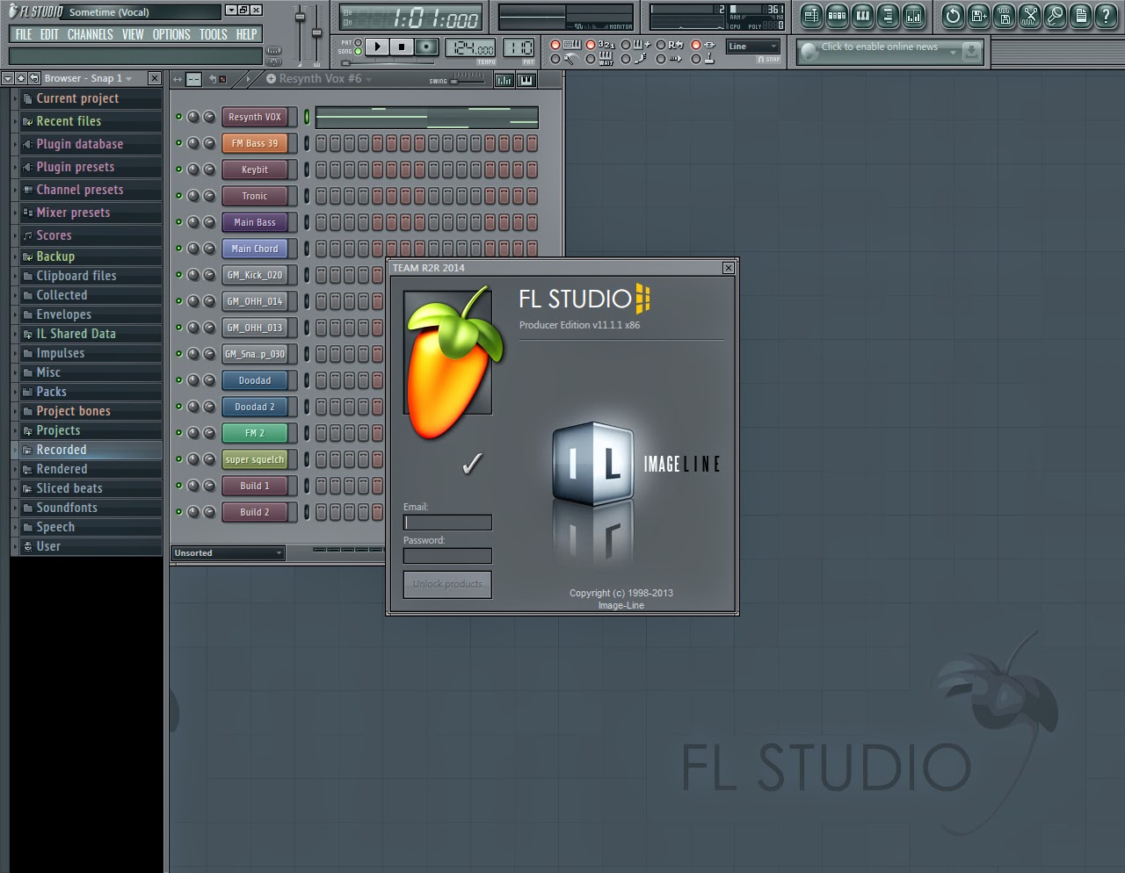The width and height of the screenshot is (1125, 873).
Task: Open the Browser Snap 1 dropdown arrow
Action: click(129, 79)
